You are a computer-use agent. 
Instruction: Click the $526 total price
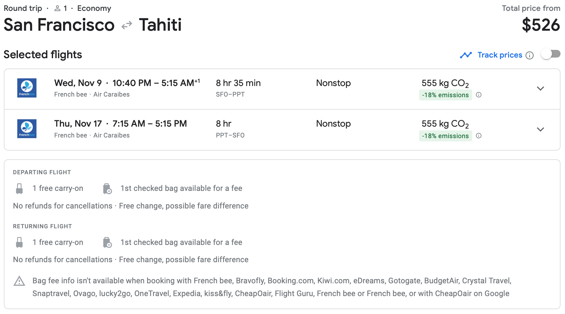(541, 25)
